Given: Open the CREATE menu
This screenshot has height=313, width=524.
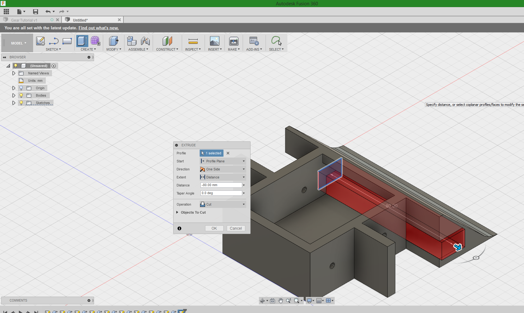Looking at the screenshot, I should click(x=88, y=49).
